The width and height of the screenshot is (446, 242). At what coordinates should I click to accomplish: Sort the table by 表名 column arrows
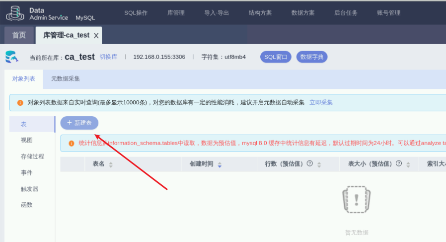click(111, 164)
